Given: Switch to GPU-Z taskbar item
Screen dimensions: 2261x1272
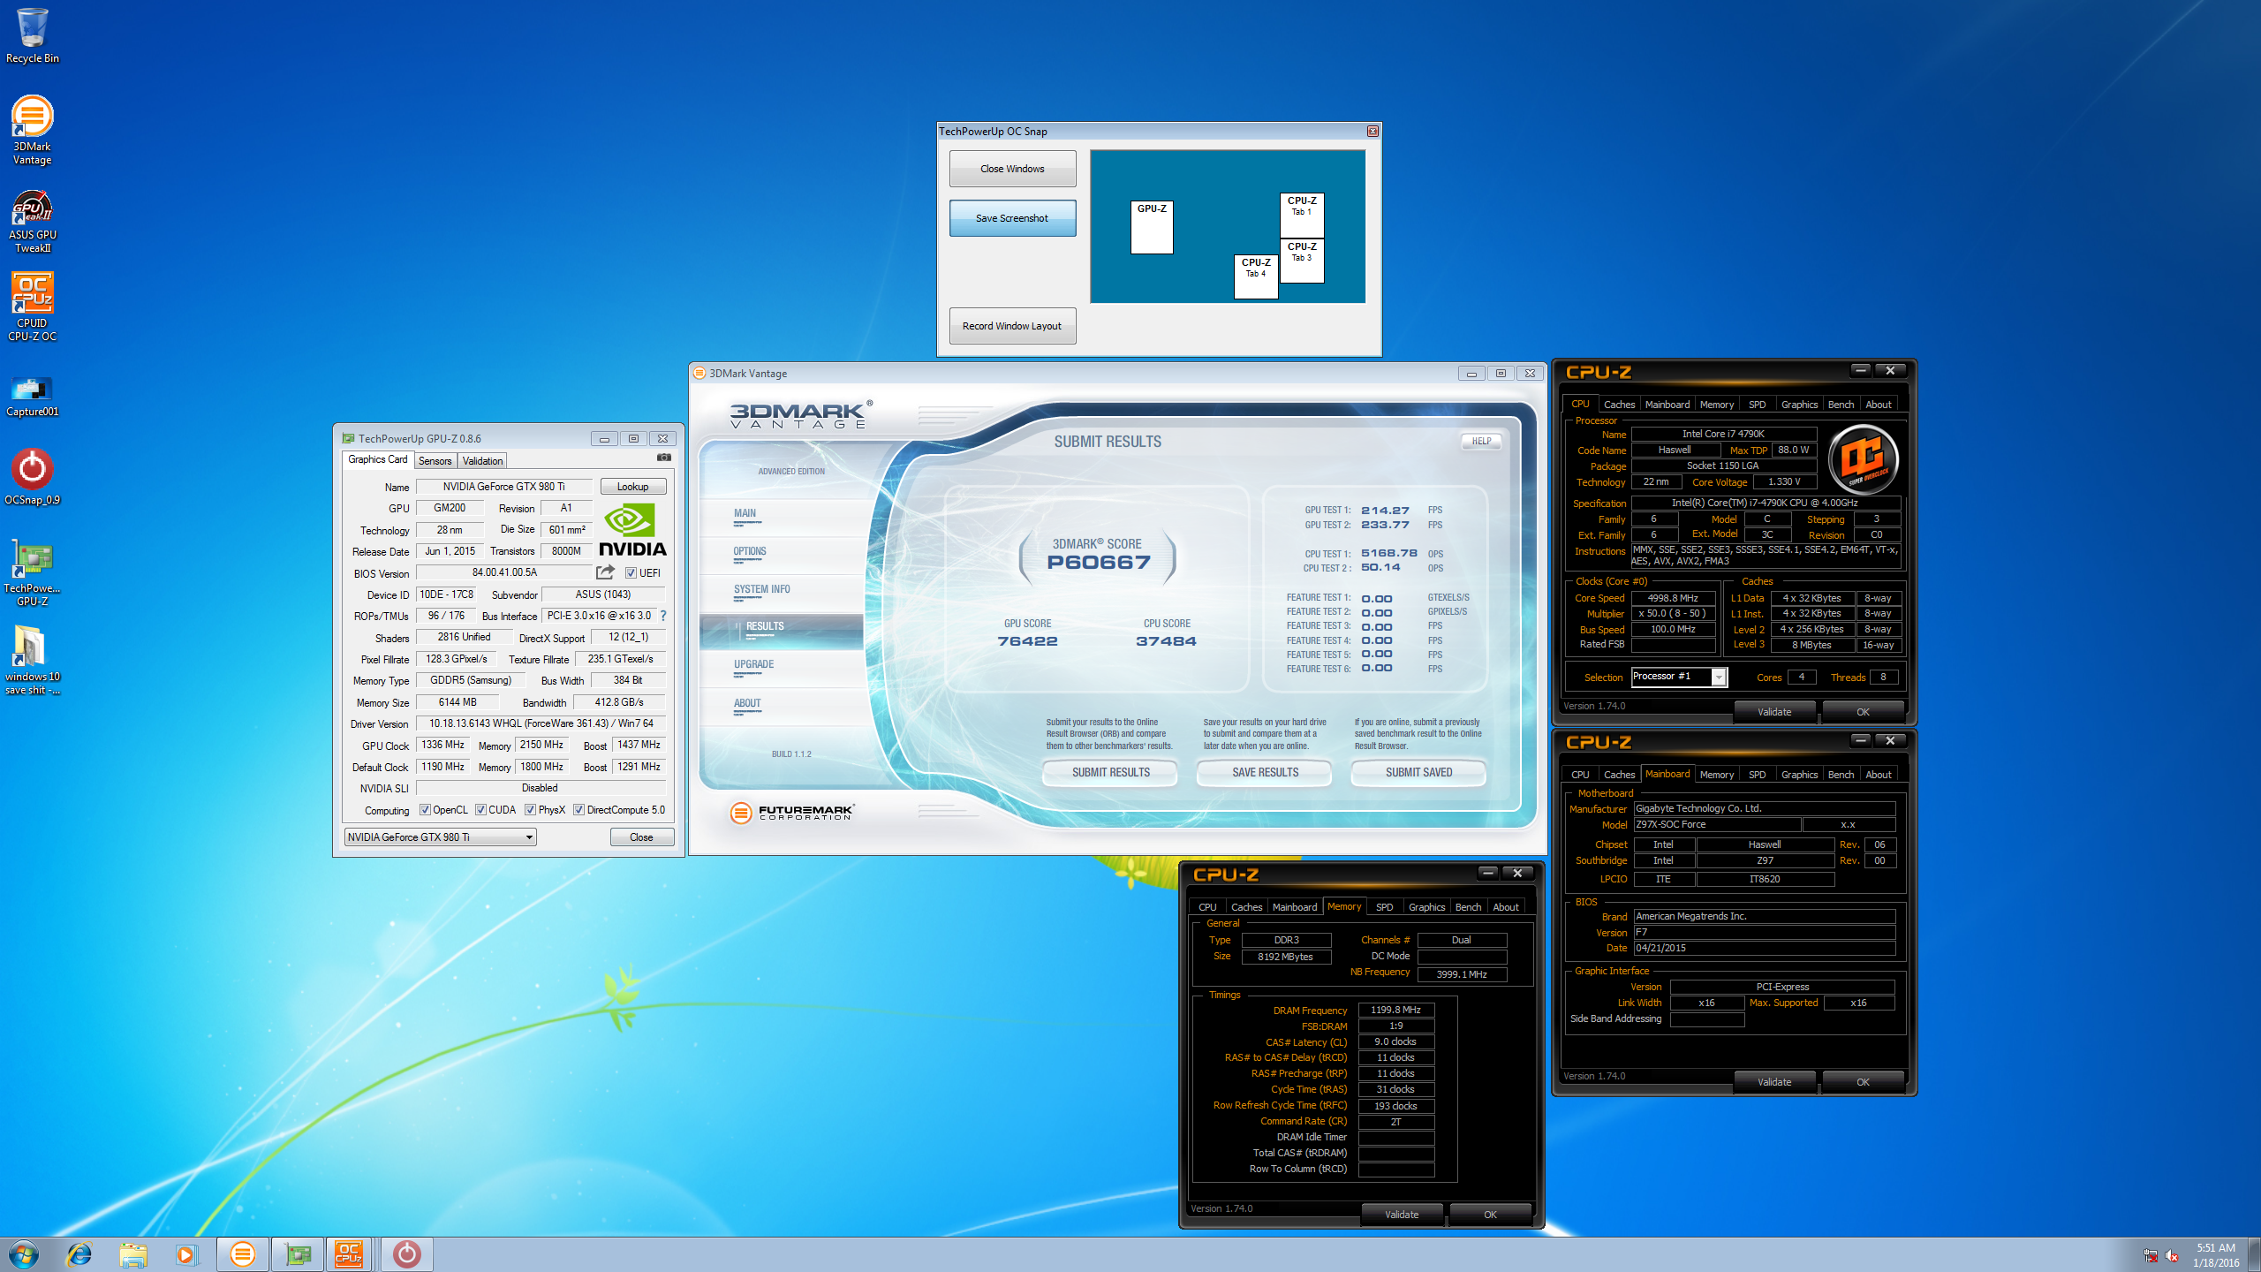Looking at the screenshot, I should coord(298,1254).
